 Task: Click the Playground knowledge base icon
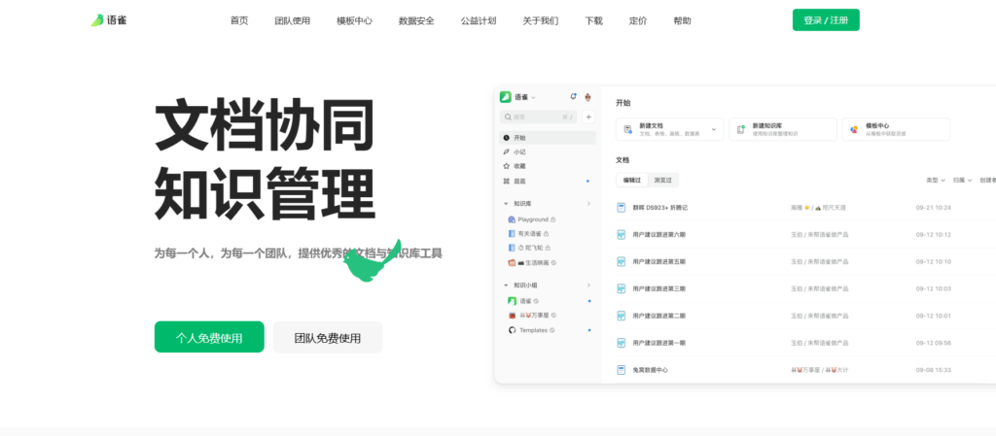coord(512,219)
